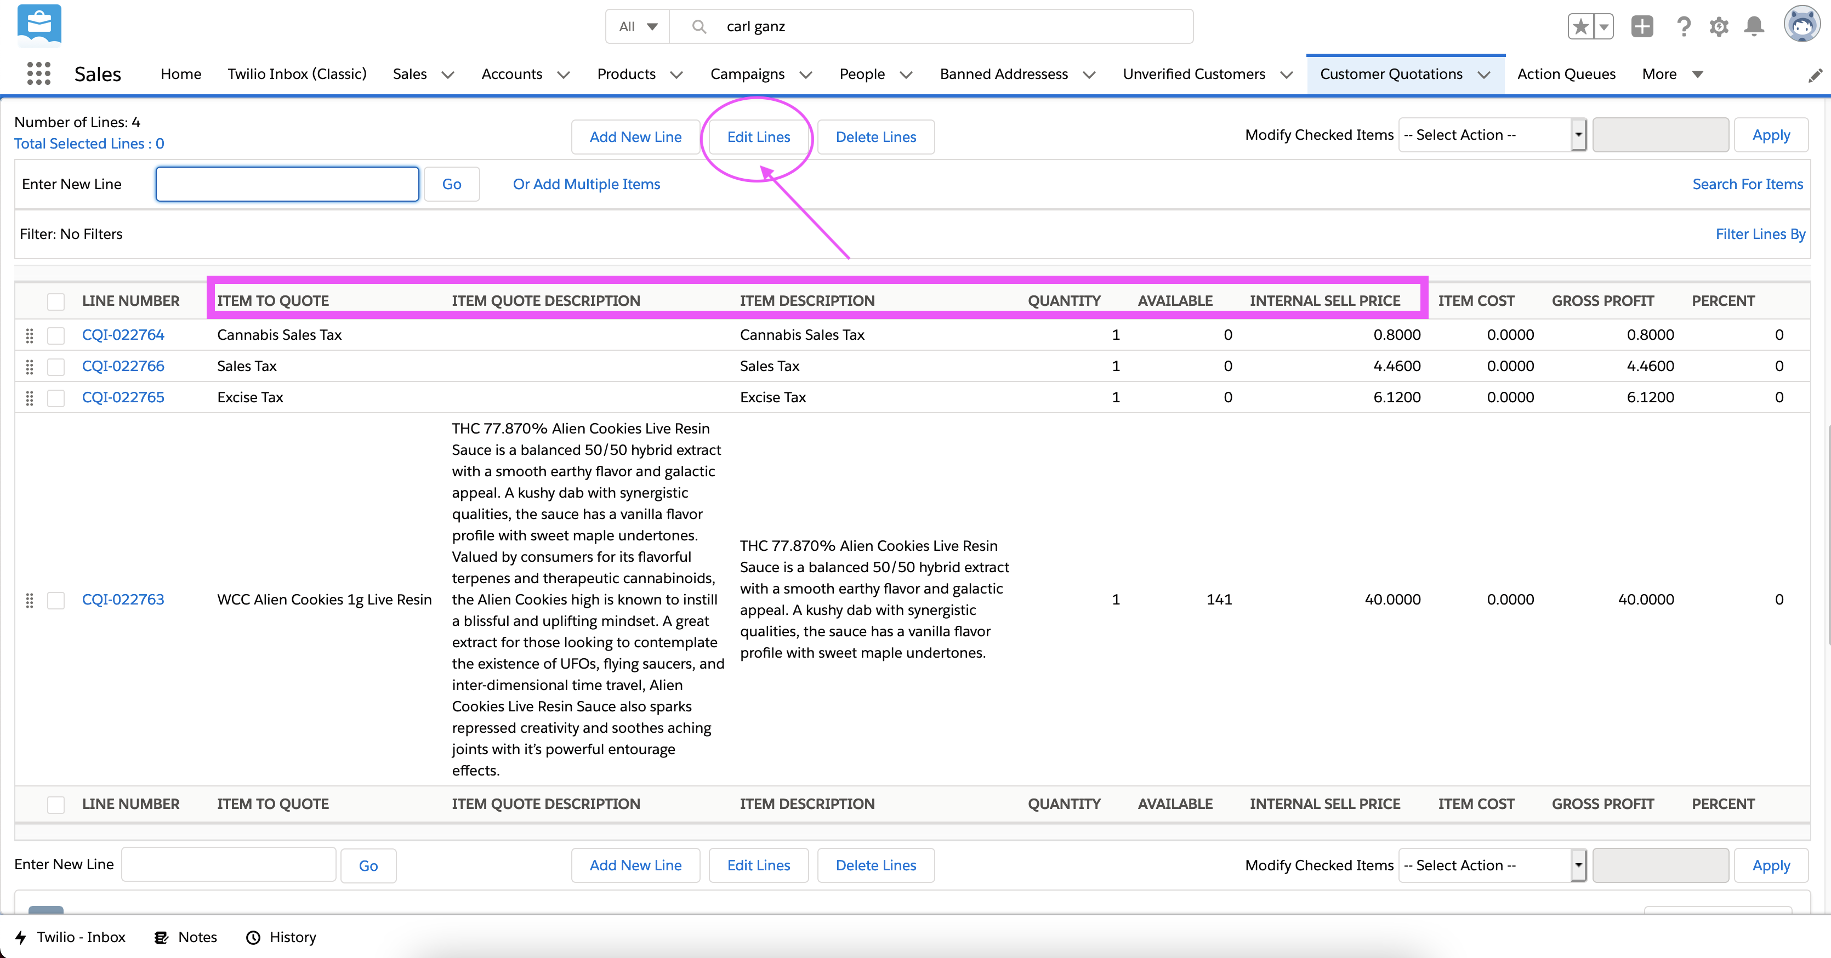Click the pencil icon to edit navigation
1831x958 pixels.
pos(1815,75)
